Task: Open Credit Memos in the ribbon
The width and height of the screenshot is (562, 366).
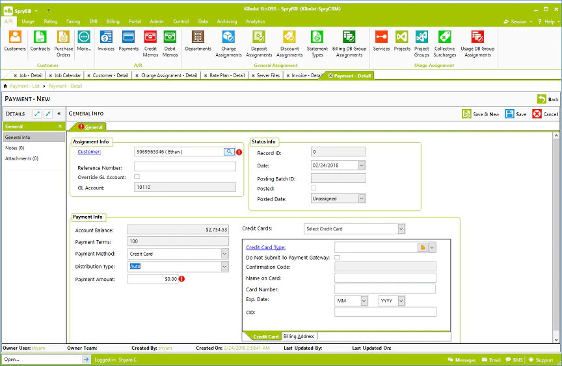Action: pyautogui.click(x=150, y=43)
